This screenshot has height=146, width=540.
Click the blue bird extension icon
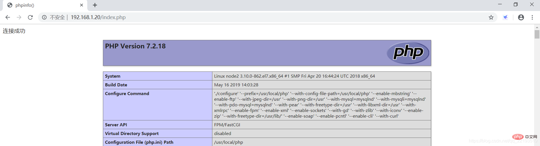tap(505, 17)
